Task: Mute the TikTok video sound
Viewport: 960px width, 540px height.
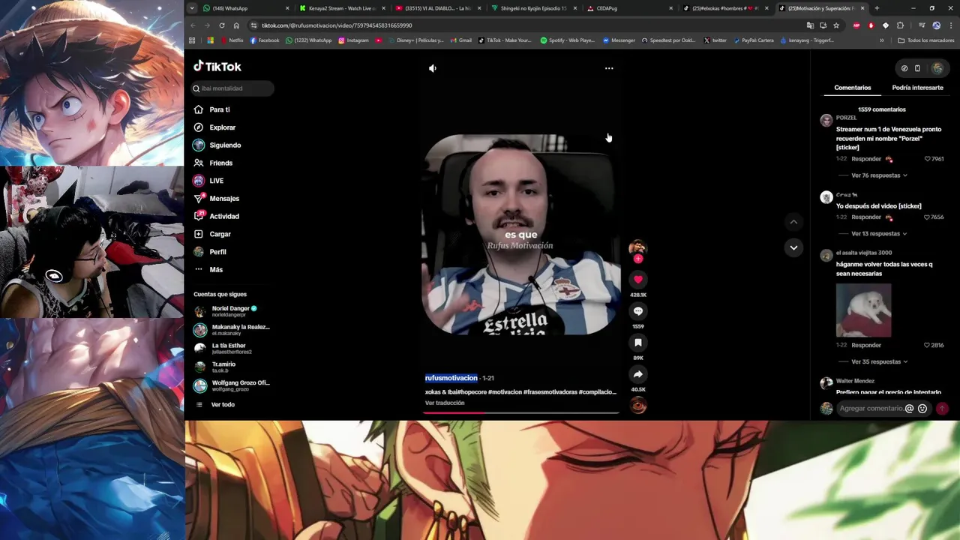Action: click(x=433, y=68)
